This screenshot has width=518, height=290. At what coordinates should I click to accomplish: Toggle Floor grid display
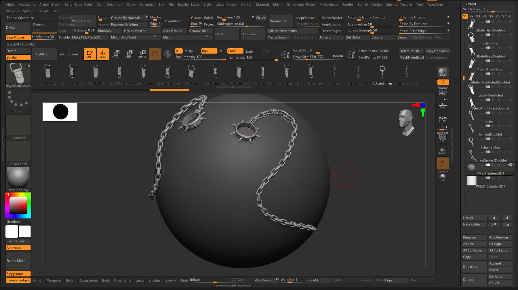[443, 105]
